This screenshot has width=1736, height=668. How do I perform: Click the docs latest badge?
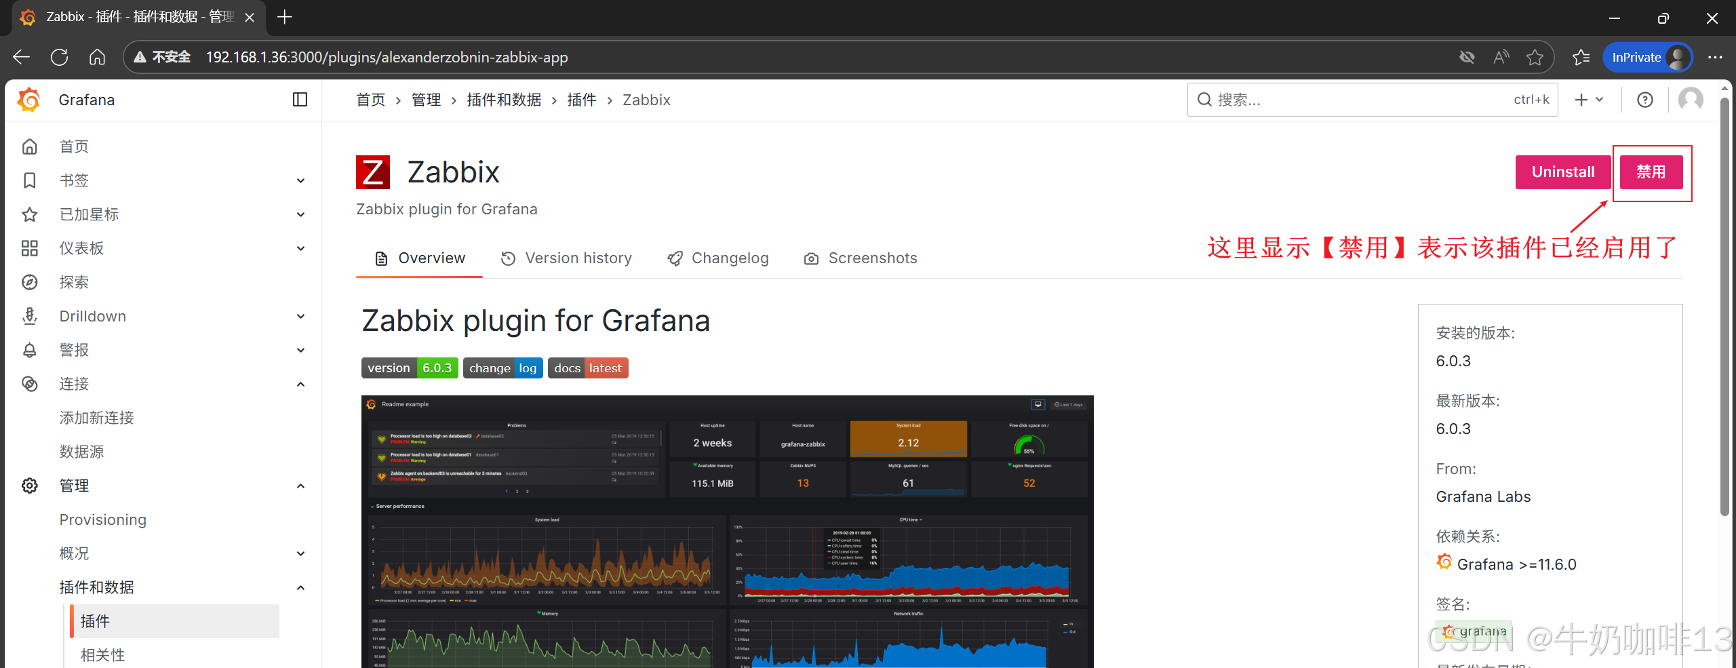(588, 368)
